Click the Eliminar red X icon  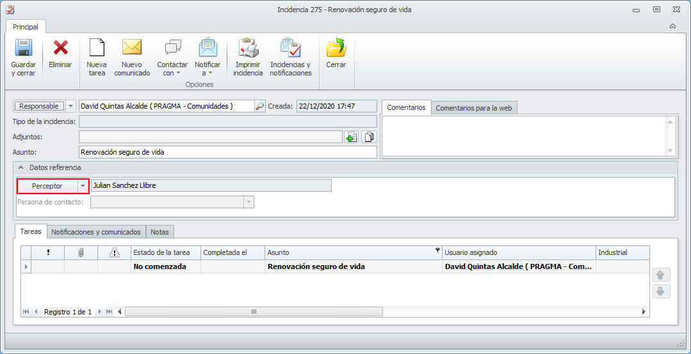[x=60, y=50]
